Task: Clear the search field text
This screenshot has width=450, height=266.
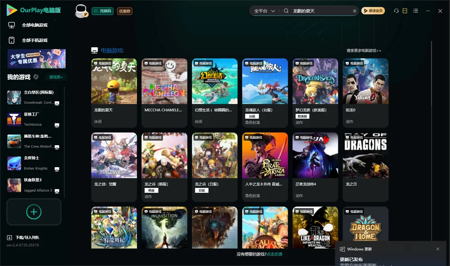Action: click(355, 11)
